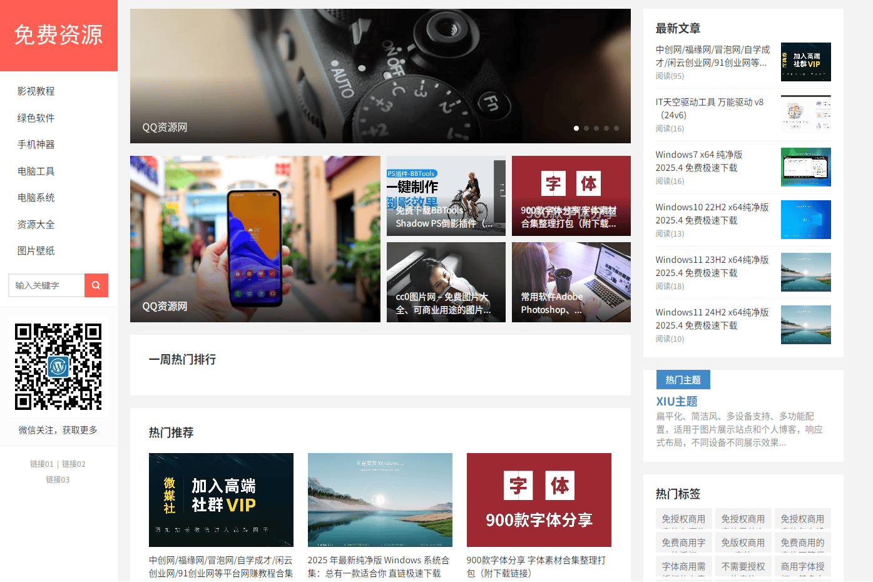Screen dimensions: 873x582
Task: Select the third carousel dot indicator
Action: [x=596, y=128]
